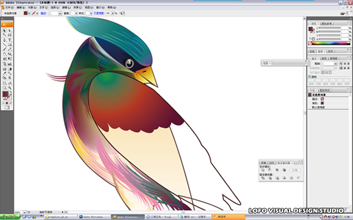The height and width of the screenshot is (220, 353).
Task: Pick the Zoom magnifier tool in the toolbox
Action: click(9, 87)
